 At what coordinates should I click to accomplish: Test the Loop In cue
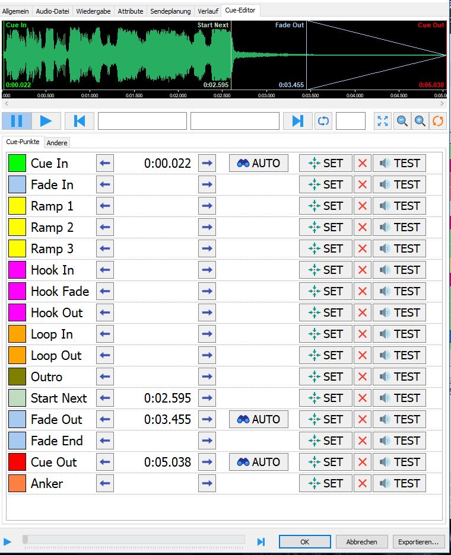pos(399,334)
